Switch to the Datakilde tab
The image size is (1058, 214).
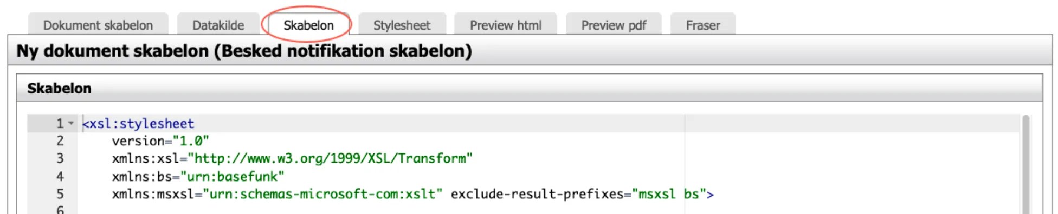coord(218,25)
